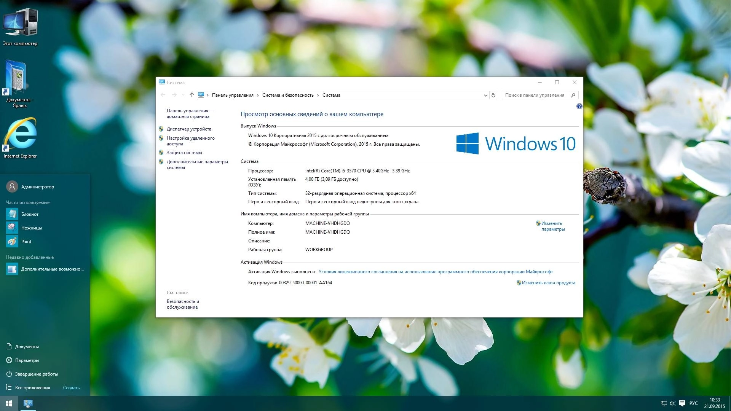Open the address bar history dropdown

click(x=485, y=95)
